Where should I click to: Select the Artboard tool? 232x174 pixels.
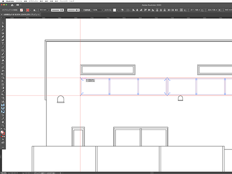(3, 115)
